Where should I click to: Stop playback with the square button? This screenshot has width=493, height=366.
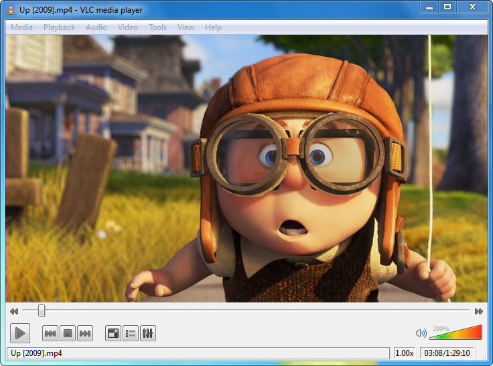tap(67, 333)
